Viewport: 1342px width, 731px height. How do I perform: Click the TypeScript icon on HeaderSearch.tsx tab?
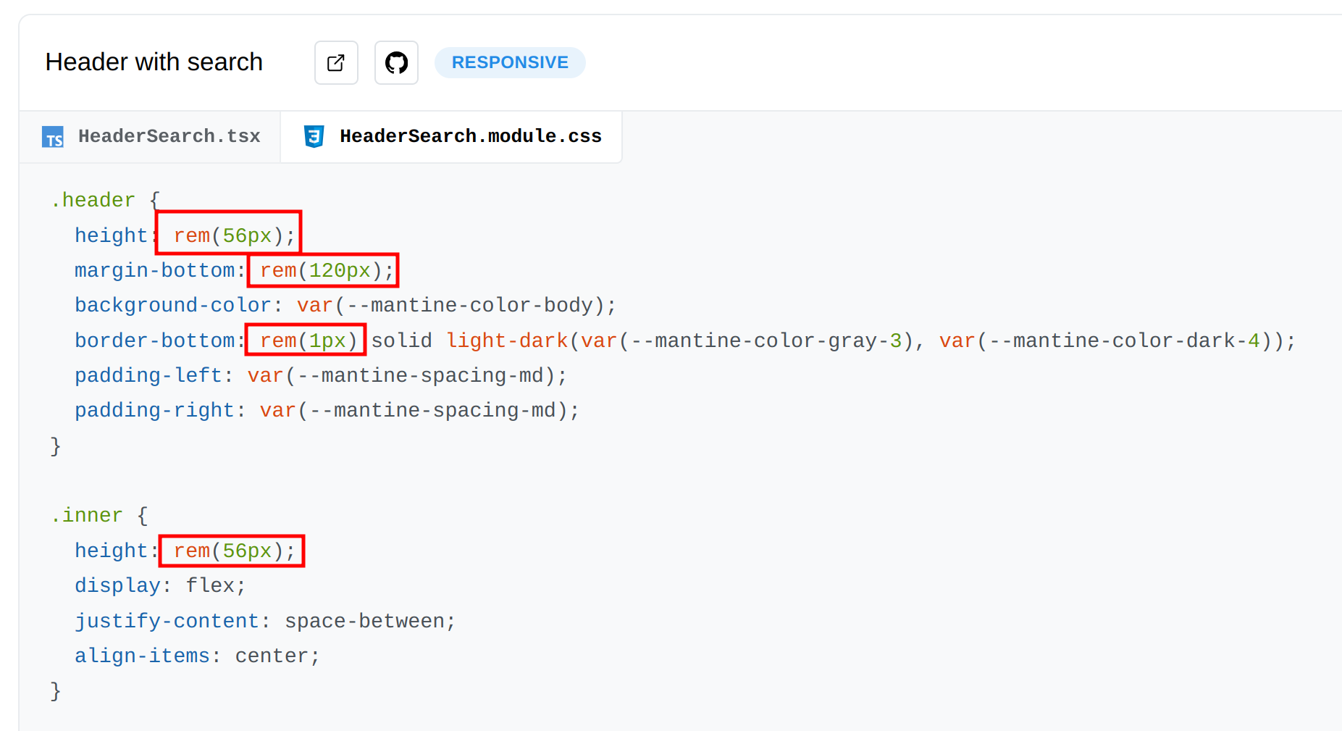[x=53, y=137]
